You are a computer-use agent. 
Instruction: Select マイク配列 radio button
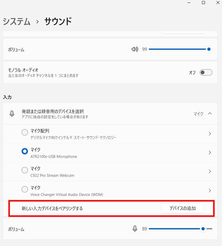[x=25, y=132]
